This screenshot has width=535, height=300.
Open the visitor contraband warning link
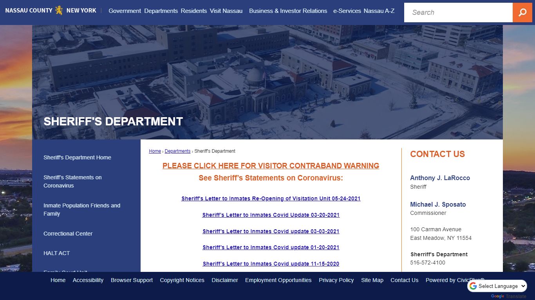pyautogui.click(x=271, y=166)
